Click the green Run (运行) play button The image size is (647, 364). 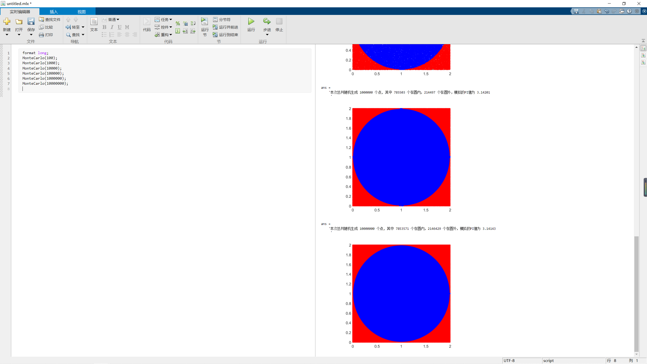[x=251, y=22]
